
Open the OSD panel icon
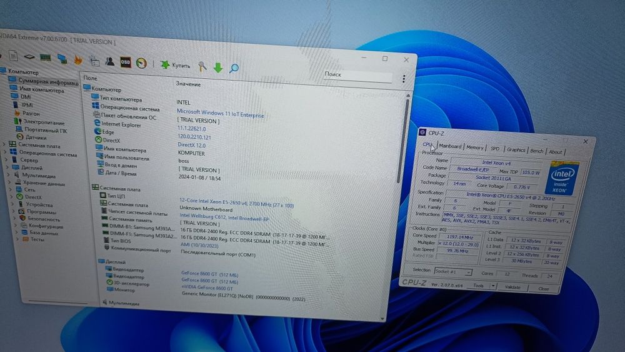tap(126, 62)
